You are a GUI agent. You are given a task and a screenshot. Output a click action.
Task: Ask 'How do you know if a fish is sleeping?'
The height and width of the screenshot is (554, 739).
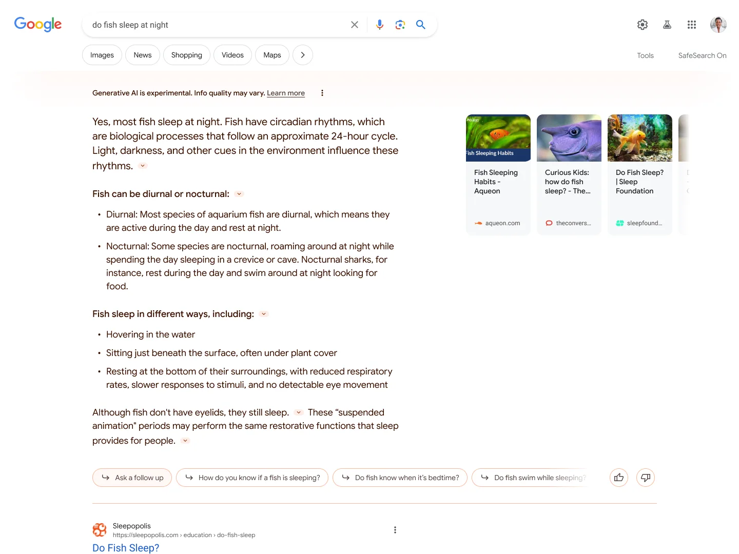tap(252, 478)
